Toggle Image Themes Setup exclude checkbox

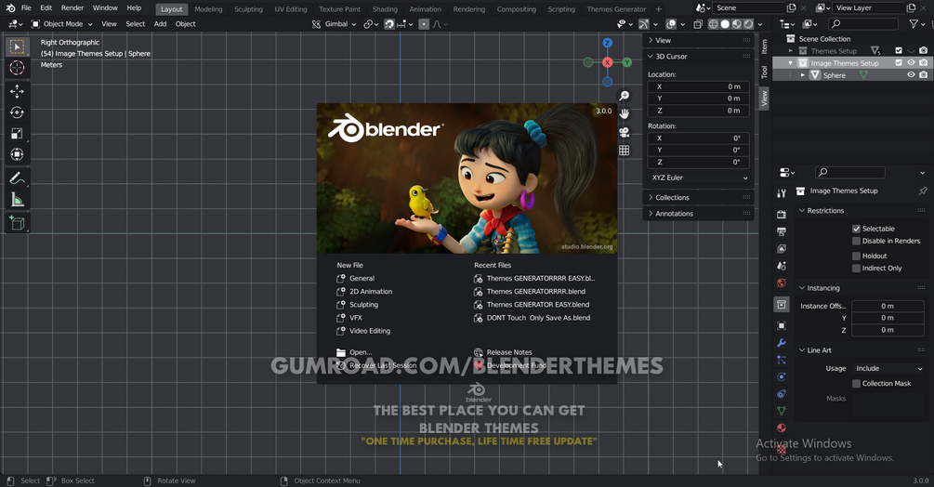pos(899,63)
